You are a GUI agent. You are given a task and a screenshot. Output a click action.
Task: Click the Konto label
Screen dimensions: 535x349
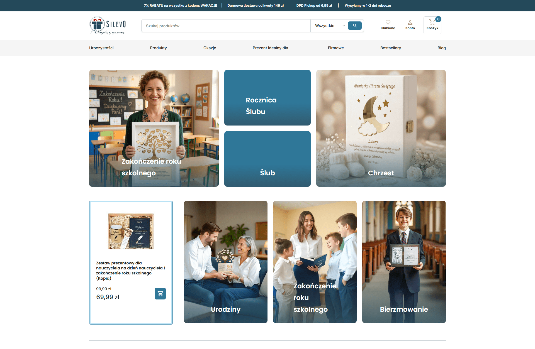coord(410,28)
